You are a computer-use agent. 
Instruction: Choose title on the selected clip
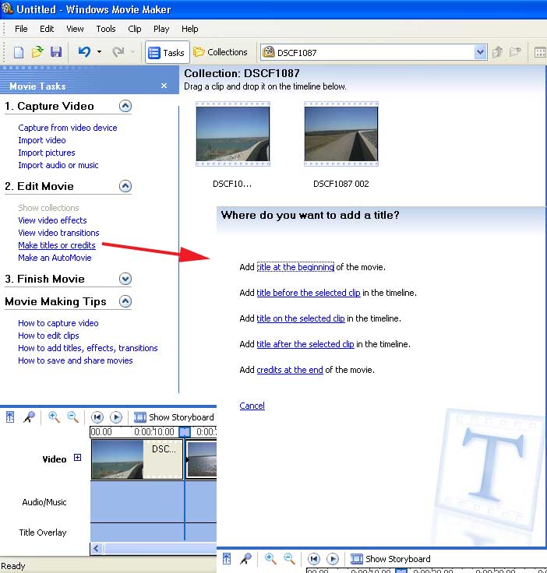click(x=301, y=318)
